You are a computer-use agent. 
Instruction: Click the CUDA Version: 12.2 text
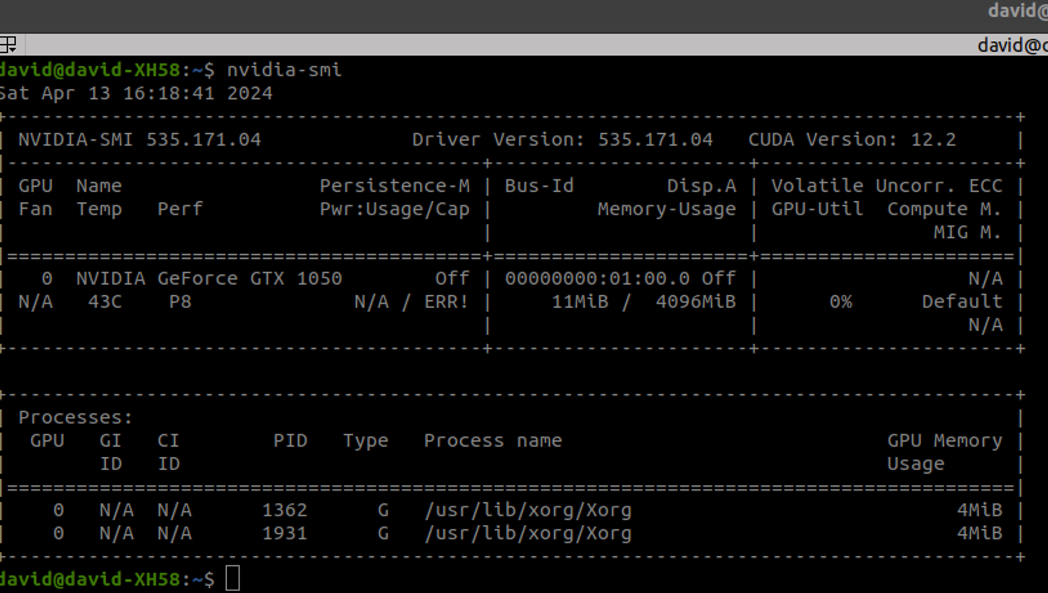pyautogui.click(x=852, y=139)
